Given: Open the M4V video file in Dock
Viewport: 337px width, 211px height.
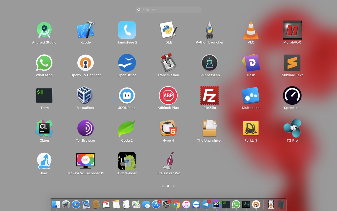Looking at the screenshot, I should (x=271, y=204).
